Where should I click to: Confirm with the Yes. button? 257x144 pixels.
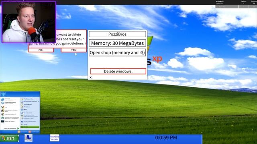(74, 50)
